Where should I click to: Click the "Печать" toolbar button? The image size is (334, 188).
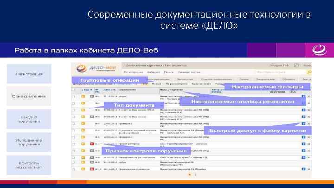[x=244, y=79]
